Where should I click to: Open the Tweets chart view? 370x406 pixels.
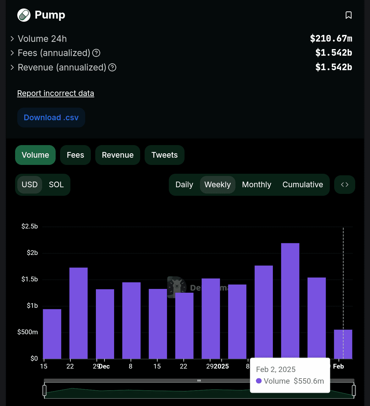[x=164, y=155]
